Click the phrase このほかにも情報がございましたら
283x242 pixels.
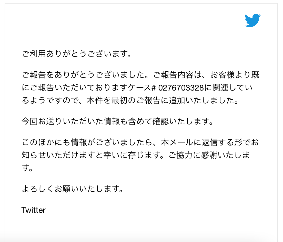87,142
